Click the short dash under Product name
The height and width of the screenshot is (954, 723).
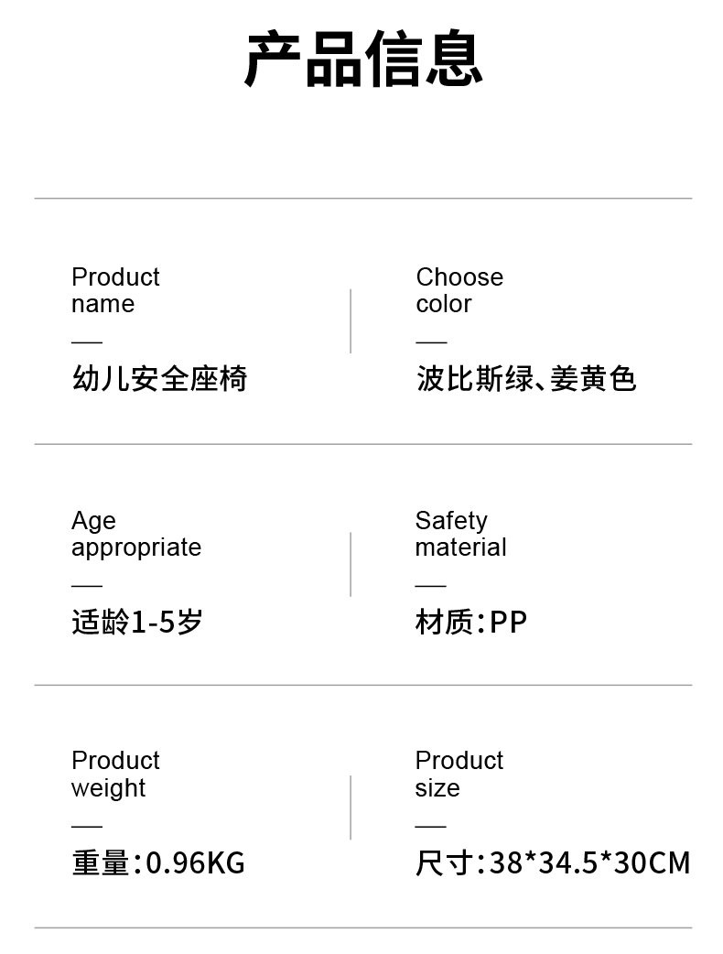click(87, 341)
